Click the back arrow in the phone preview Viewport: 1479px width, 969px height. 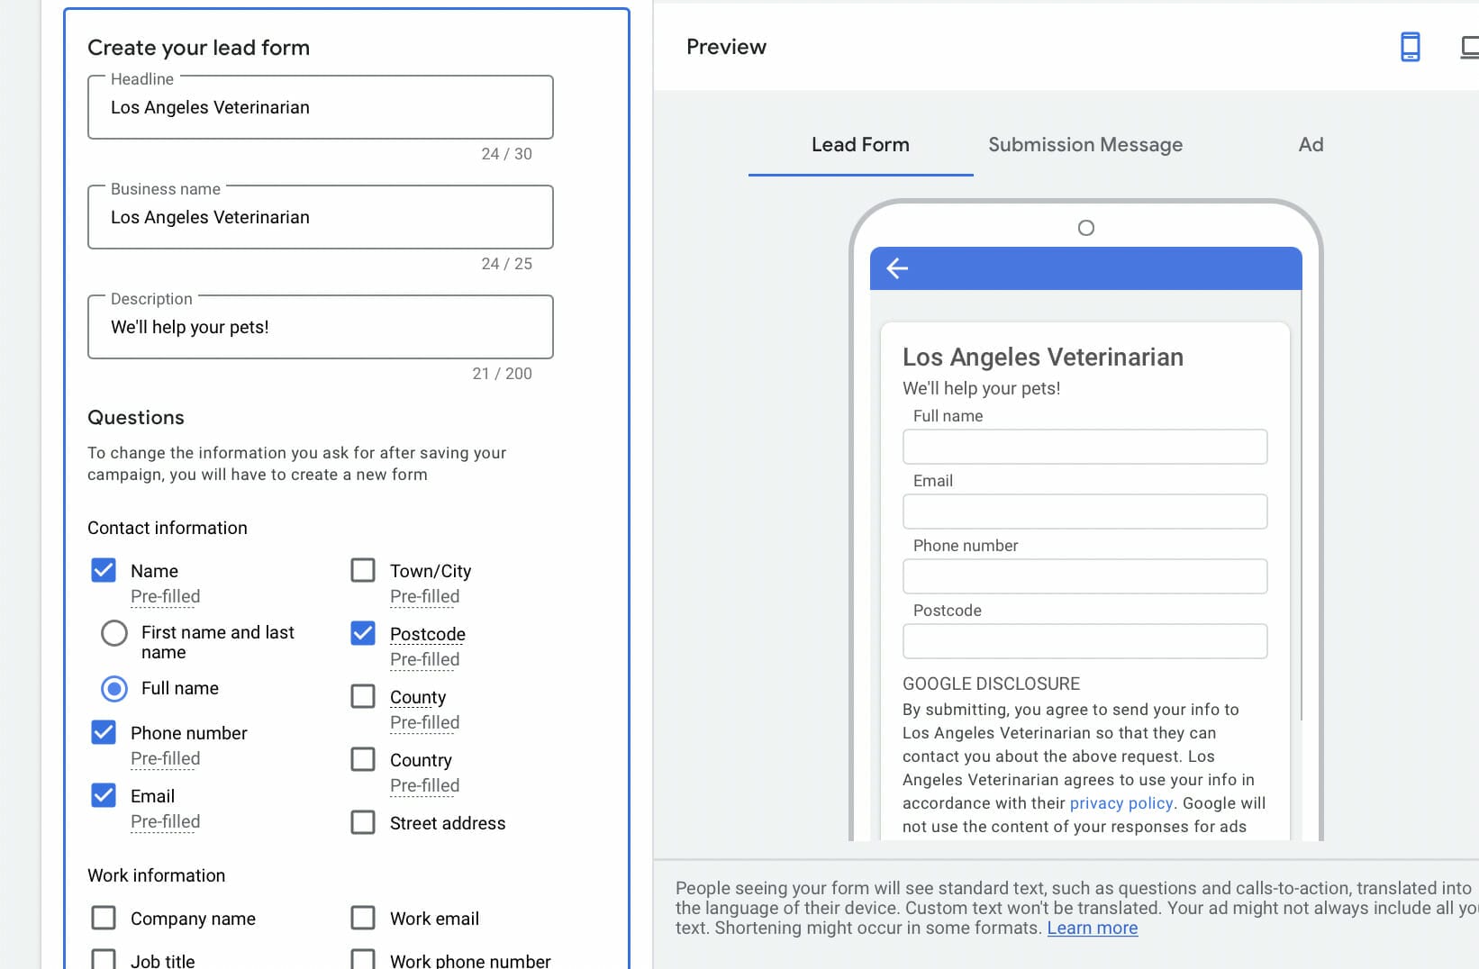click(896, 267)
